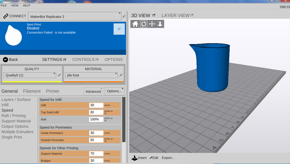Click the Insert button below the 3D view
Screen dimensions: 290x164
[139, 158]
